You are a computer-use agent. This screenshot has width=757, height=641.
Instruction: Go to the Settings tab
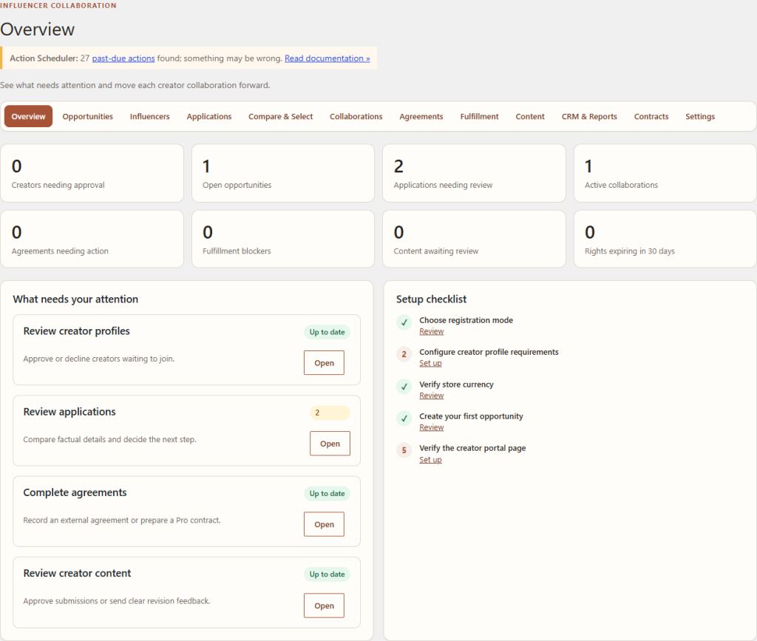699,116
